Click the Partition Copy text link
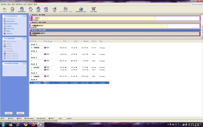This screenshot has height=127, width=203. point(10,29)
